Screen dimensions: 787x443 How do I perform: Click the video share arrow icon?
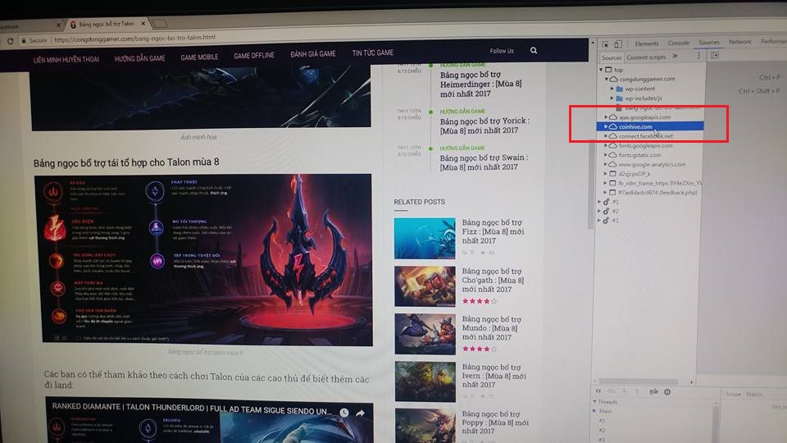[x=360, y=413]
